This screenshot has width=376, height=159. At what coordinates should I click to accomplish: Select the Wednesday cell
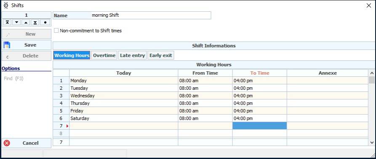(x=123, y=96)
